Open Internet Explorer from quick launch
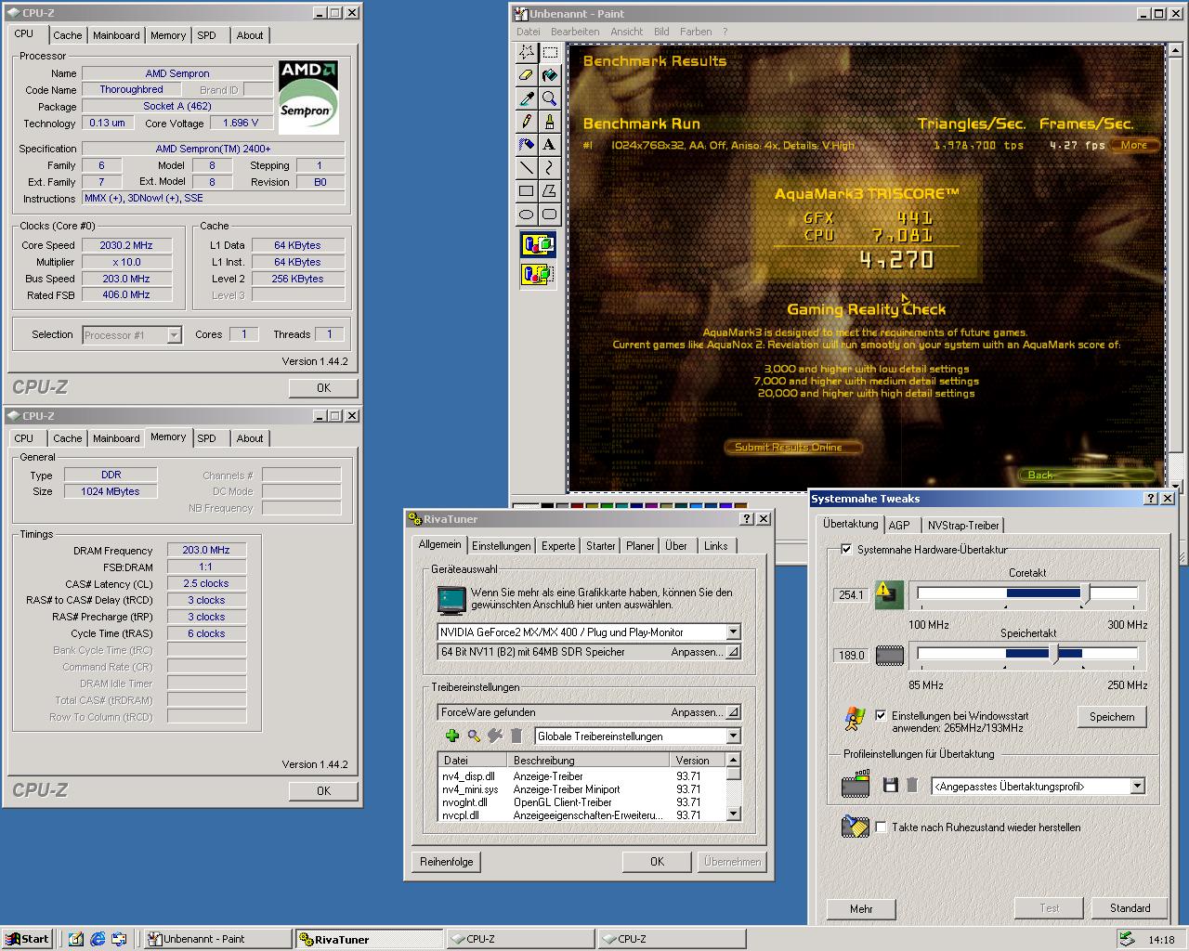The height and width of the screenshot is (951, 1189). point(98,939)
